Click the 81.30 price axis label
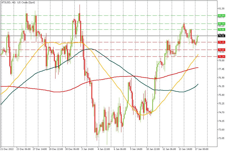 (221, 9)
